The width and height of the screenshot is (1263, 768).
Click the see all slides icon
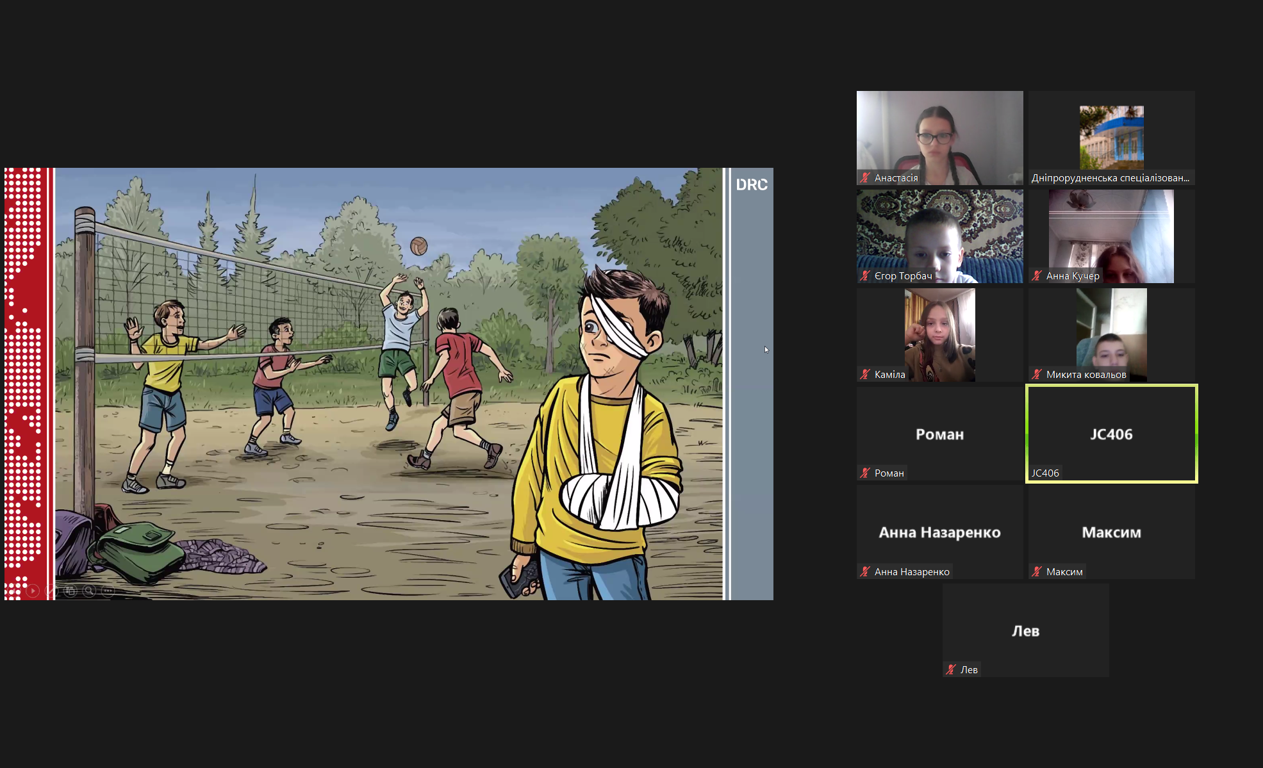coord(70,591)
